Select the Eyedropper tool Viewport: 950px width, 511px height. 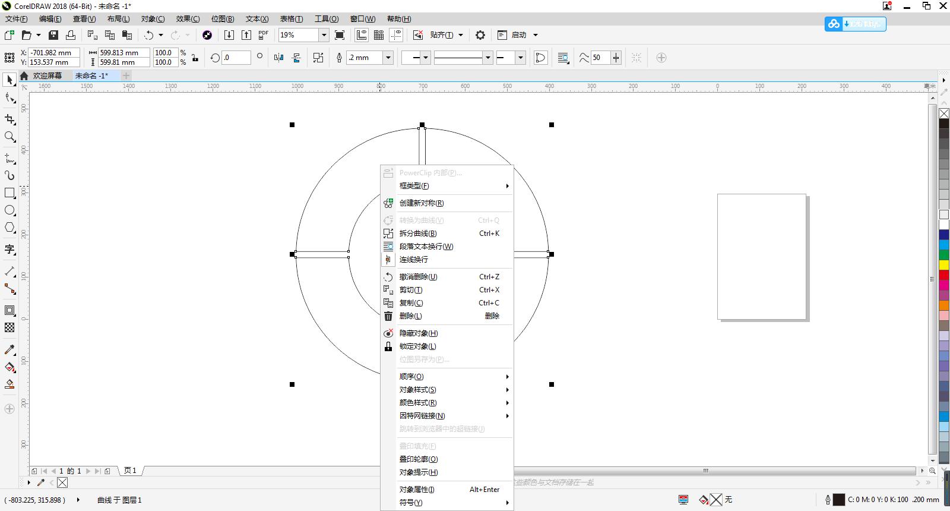pyautogui.click(x=9, y=349)
